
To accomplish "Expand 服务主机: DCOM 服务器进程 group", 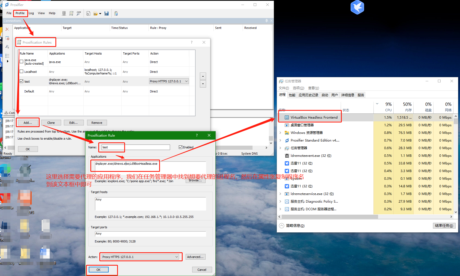I will [280, 209].
